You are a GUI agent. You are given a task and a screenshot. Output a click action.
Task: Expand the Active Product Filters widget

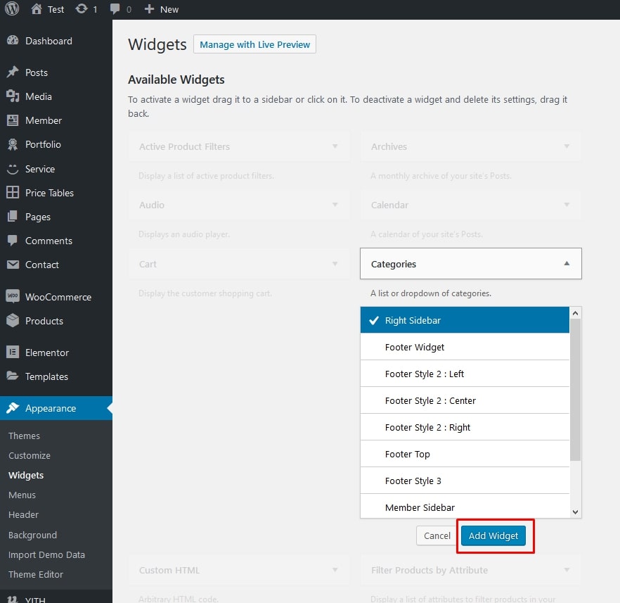[x=335, y=146]
